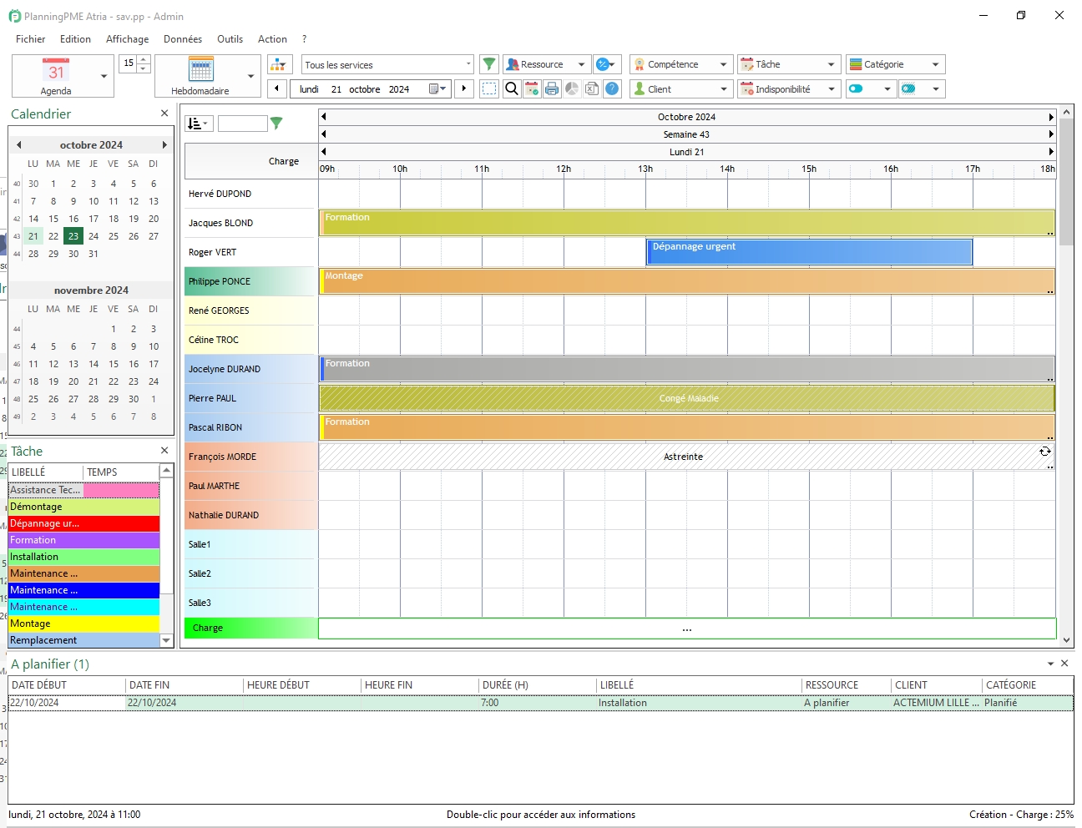Click the printer icon

point(552,88)
